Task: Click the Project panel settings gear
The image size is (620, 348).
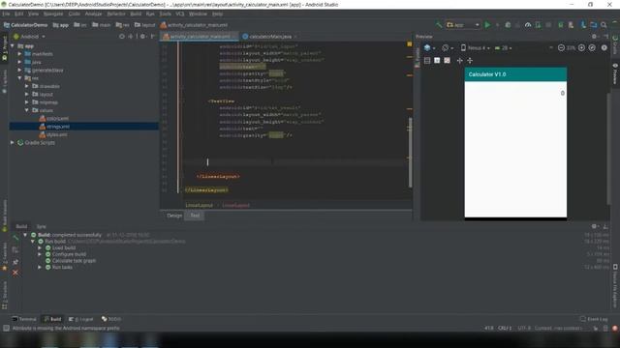Action: pos(142,37)
